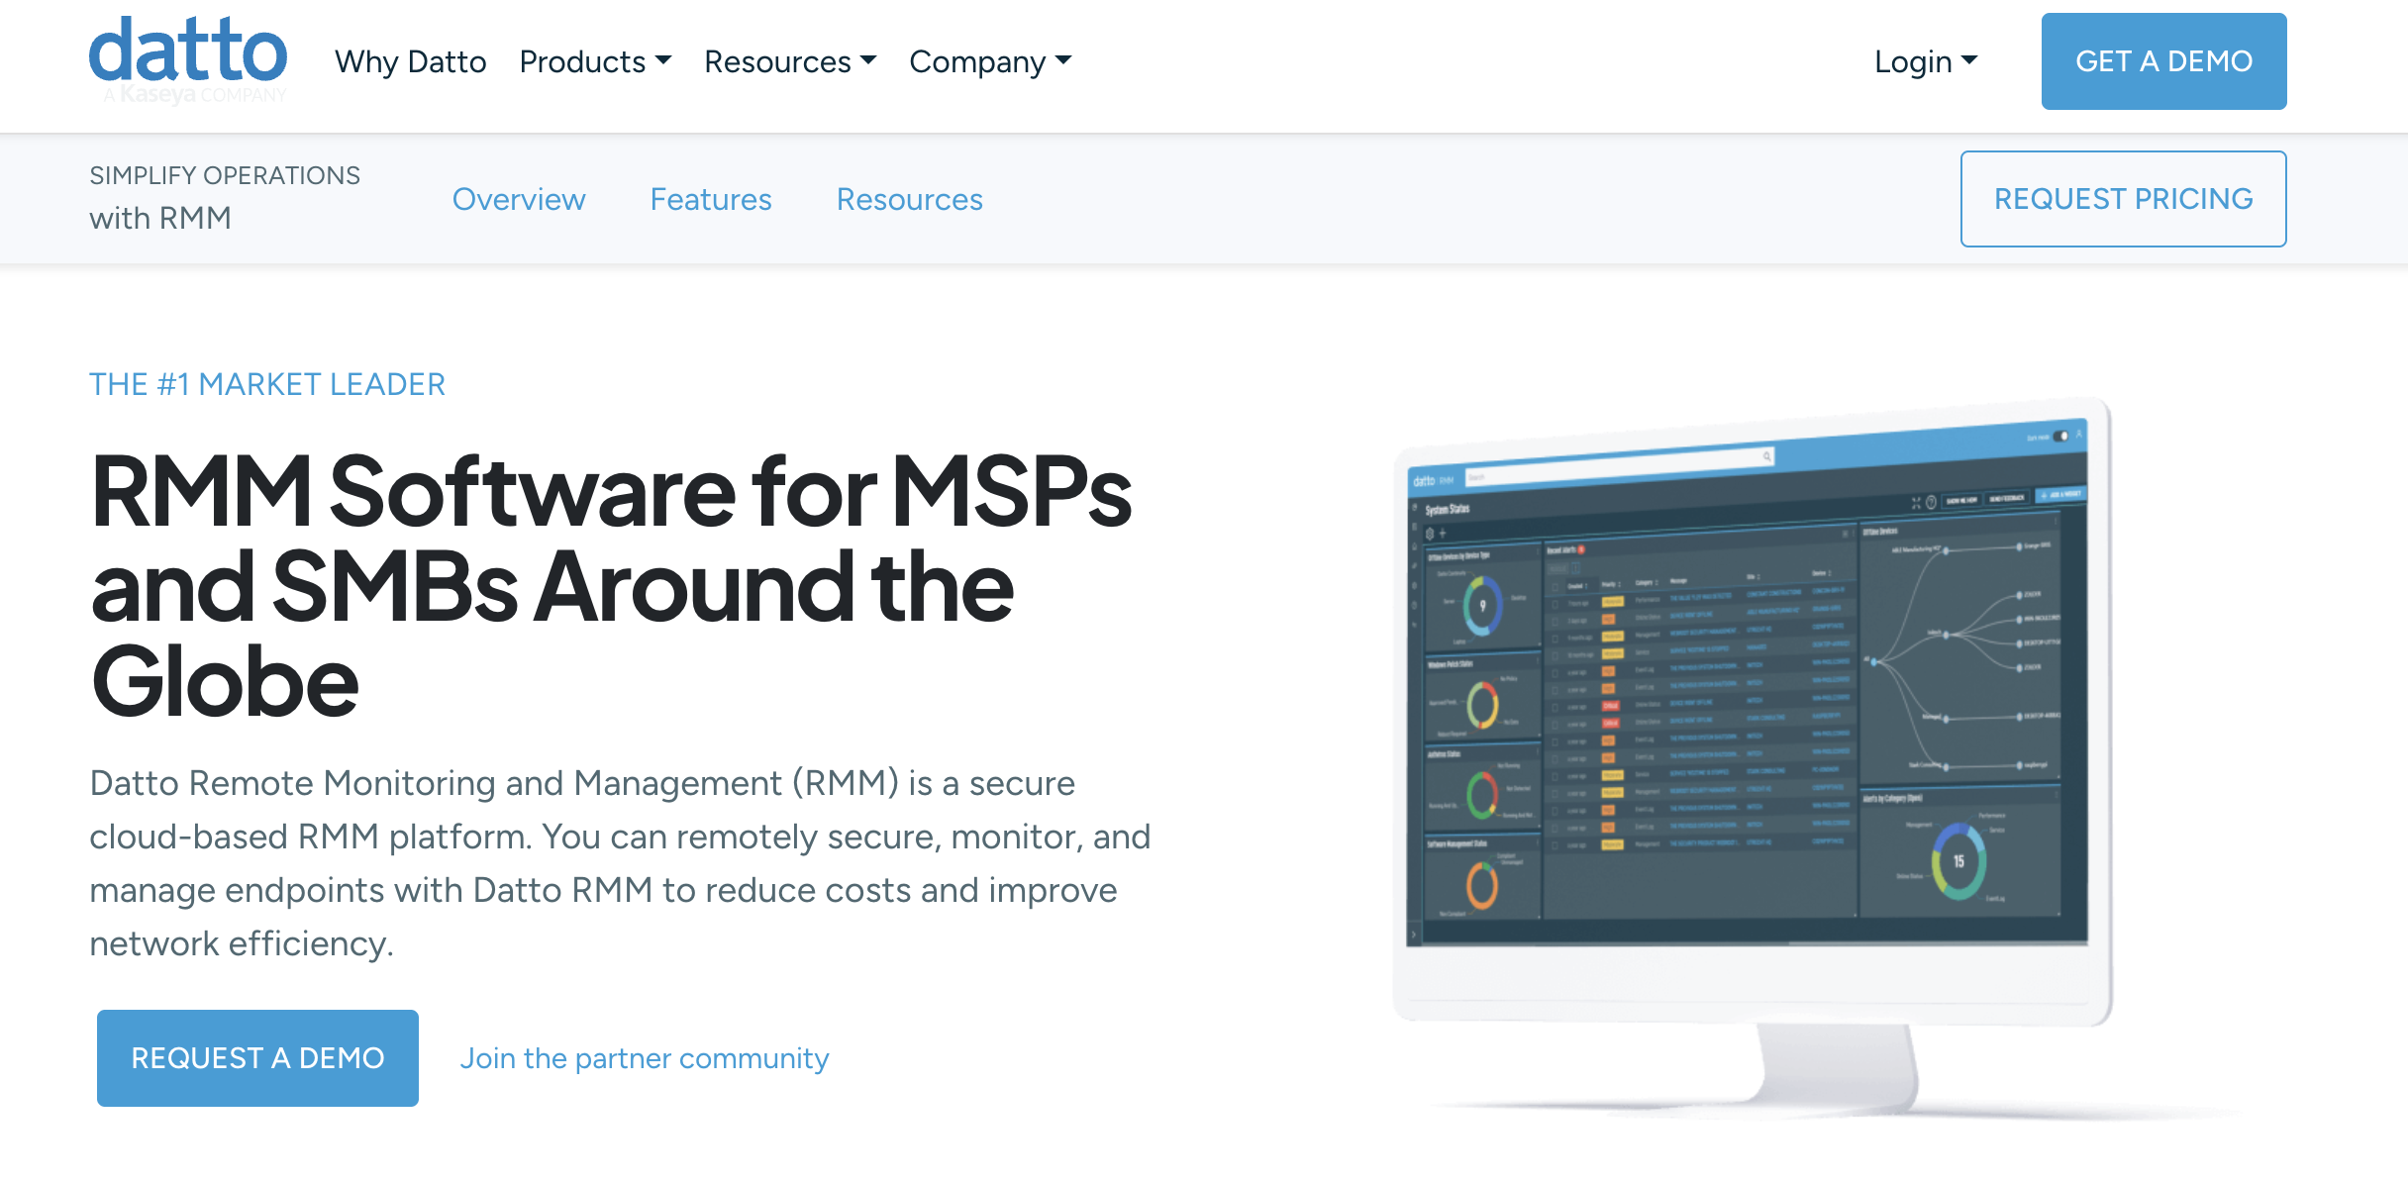Click "THE #1 MARKET LEADER" tagline text
The image size is (2408, 1184).
(x=267, y=384)
